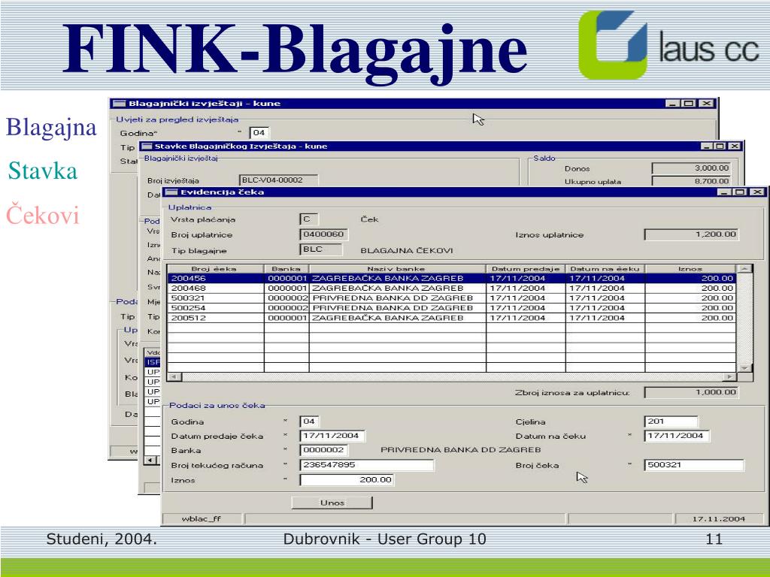Click left scroll arrow in Stavke window list
The image size is (770, 577).
click(x=151, y=461)
